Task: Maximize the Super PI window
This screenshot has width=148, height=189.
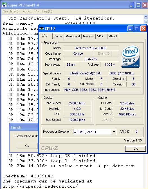Action: (138, 5)
